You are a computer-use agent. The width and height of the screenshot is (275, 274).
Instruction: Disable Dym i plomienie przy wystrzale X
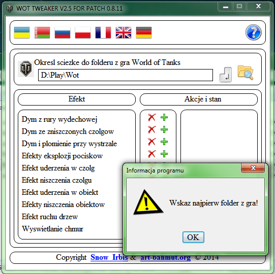pos(151,142)
